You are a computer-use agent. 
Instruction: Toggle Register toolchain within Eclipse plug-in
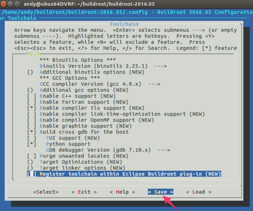31,174
